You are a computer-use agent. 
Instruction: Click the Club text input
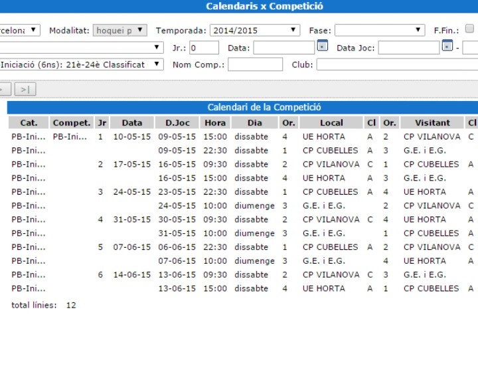click(396, 64)
